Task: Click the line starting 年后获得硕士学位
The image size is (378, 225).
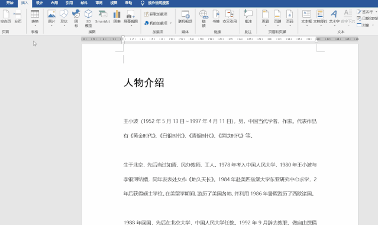Action: coord(219,194)
